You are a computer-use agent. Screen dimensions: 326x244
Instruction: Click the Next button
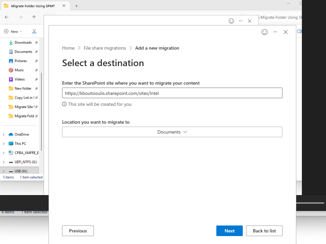coord(229,231)
